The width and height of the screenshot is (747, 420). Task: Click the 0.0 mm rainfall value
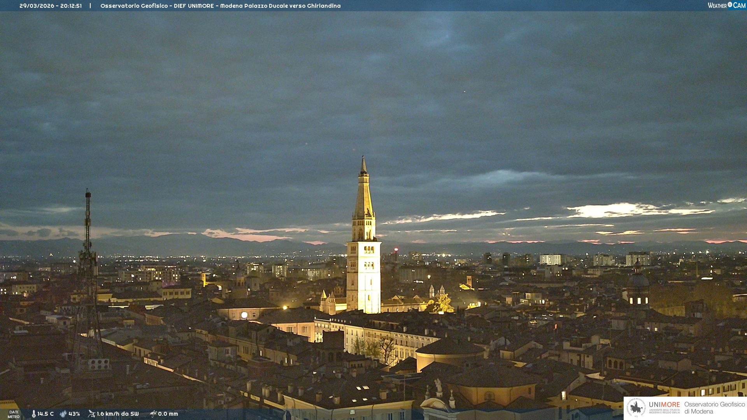point(168,414)
